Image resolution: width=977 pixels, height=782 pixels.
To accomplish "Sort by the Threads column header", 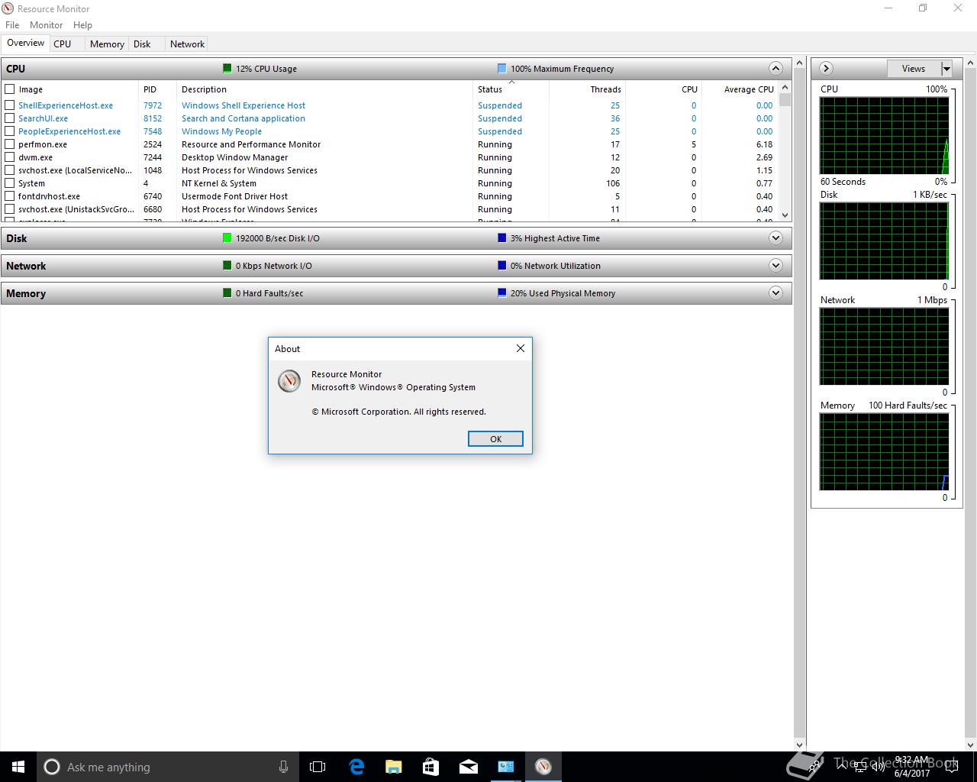I will coord(587,89).
